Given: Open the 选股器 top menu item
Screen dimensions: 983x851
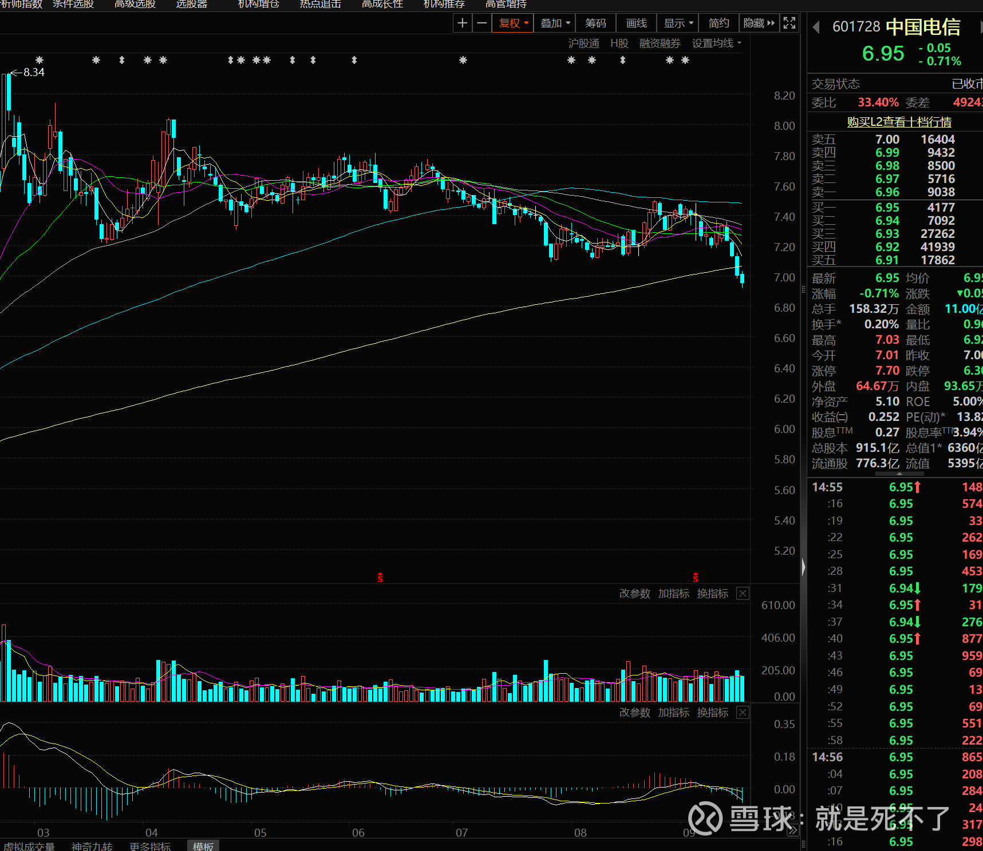Looking at the screenshot, I should [192, 4].
